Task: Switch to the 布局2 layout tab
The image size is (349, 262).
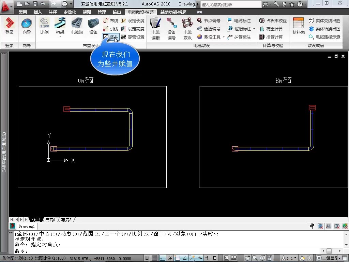Action: [x=66, y=220]
